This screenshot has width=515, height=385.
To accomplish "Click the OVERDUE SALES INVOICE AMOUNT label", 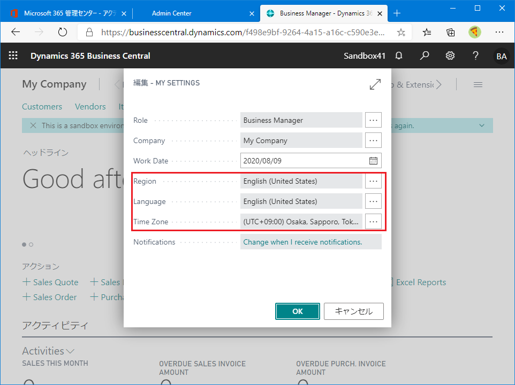I will 202,368.
